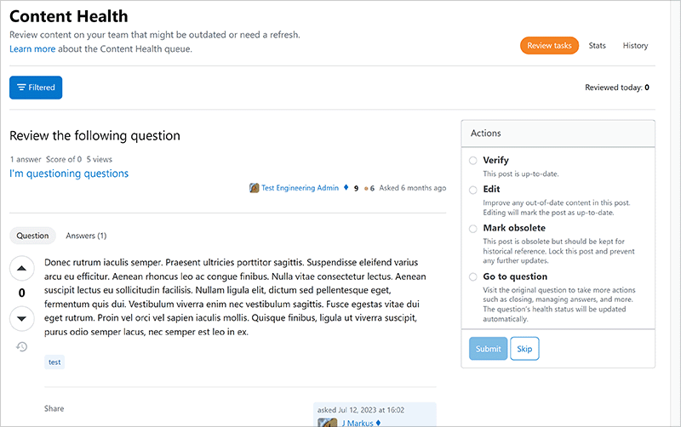Image resolution: width=681 pixels, height=427 pixels.
Task: Select the Verify radio option
Action: tap(473, 160)
